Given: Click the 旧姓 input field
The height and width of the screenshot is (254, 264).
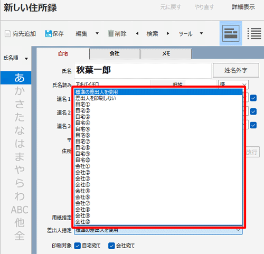Looking at the screenshot, I should click(x=201, y=83).
